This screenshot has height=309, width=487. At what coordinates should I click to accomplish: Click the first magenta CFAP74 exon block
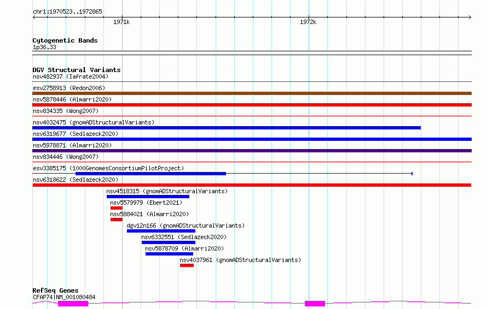73,304
